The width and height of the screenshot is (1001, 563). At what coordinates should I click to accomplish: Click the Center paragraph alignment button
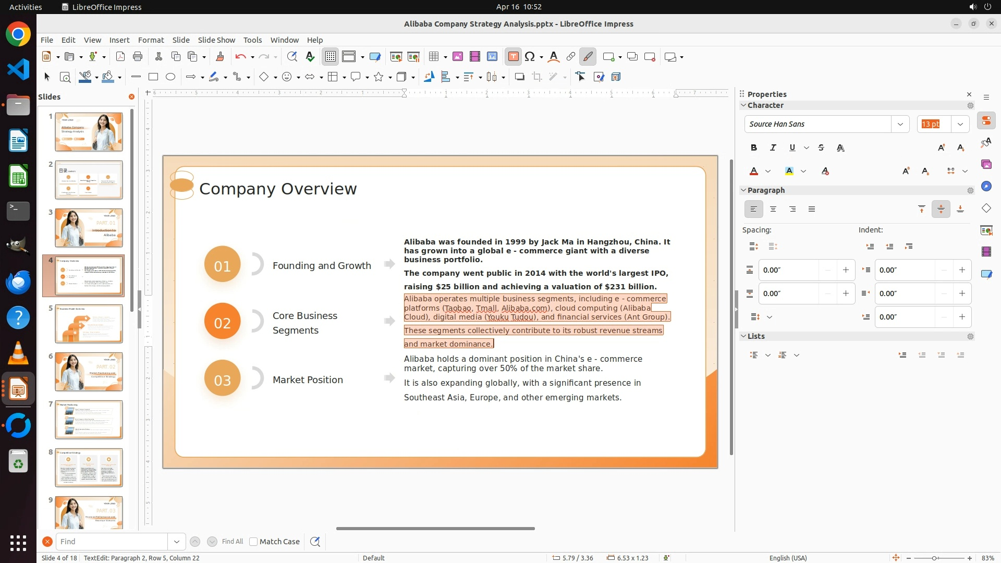[x=773, y=210]
